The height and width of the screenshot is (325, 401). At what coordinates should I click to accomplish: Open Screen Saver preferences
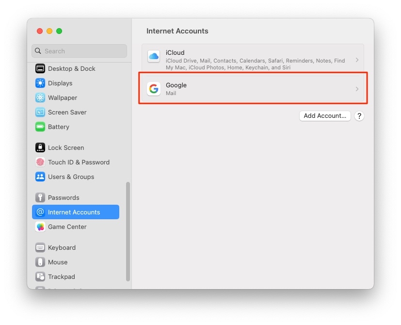click(x=67, y=112)
